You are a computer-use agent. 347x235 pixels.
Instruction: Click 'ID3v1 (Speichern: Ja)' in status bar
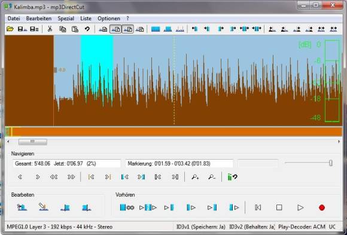coord(200,227)
